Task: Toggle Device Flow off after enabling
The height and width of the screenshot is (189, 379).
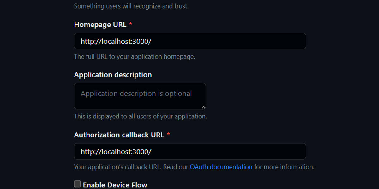Action: coord(77,184)
